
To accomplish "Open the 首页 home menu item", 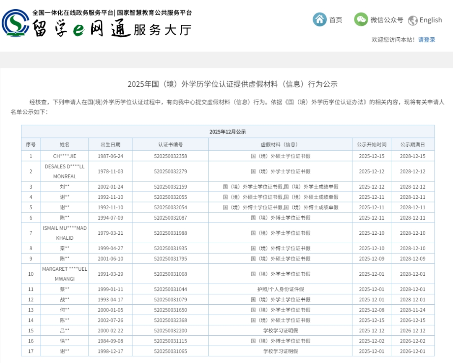I will click(336, 20).
